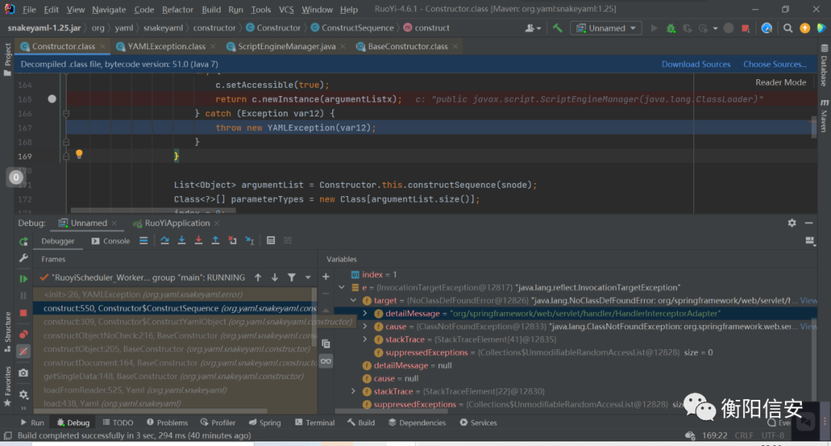Switch to ScriptEngineManager.java tab

[286, 47]
